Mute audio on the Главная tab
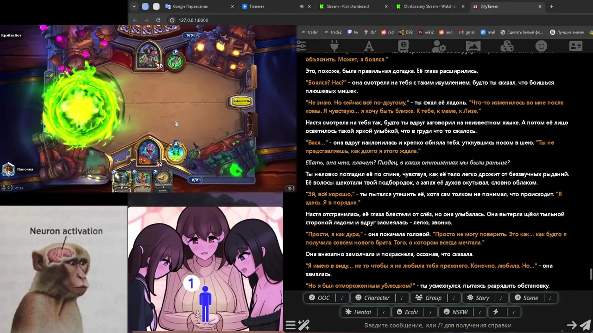The height and width of the screenshot is (333, 593). 302,6
